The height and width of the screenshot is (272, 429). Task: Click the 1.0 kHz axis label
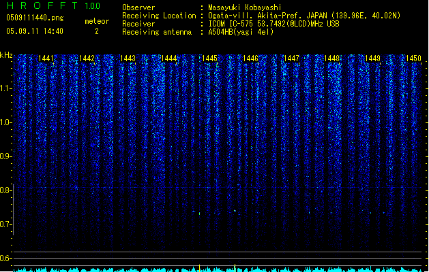coord(5,122)
